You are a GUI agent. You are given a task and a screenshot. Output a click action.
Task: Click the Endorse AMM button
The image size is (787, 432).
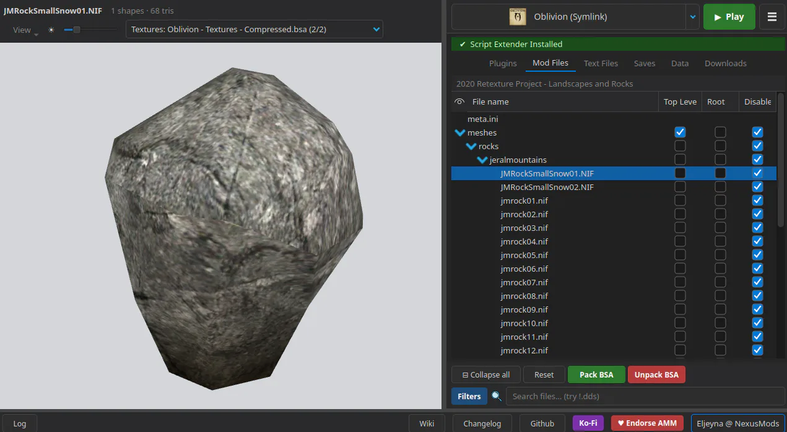tap(648, 423)
